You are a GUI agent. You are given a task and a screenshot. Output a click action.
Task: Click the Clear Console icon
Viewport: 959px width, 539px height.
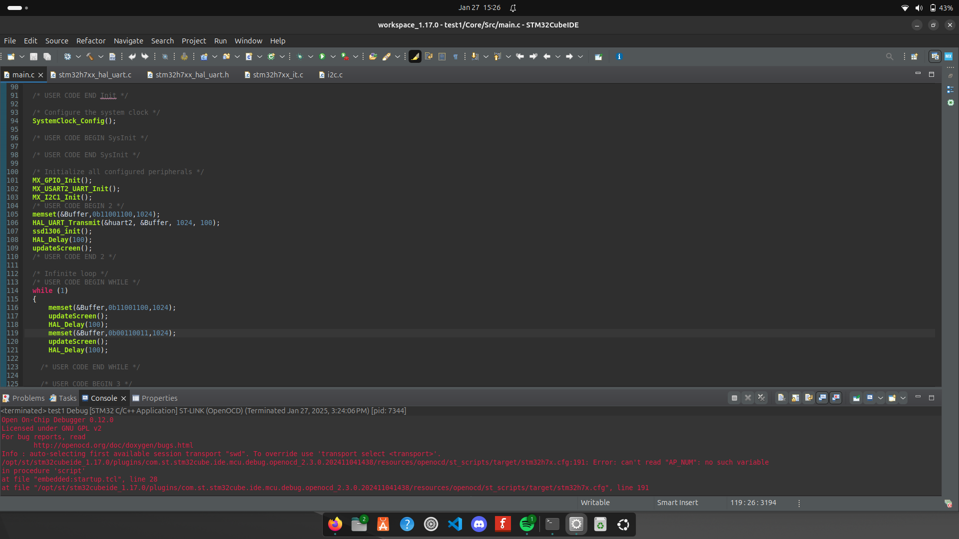tap(782, 398)
